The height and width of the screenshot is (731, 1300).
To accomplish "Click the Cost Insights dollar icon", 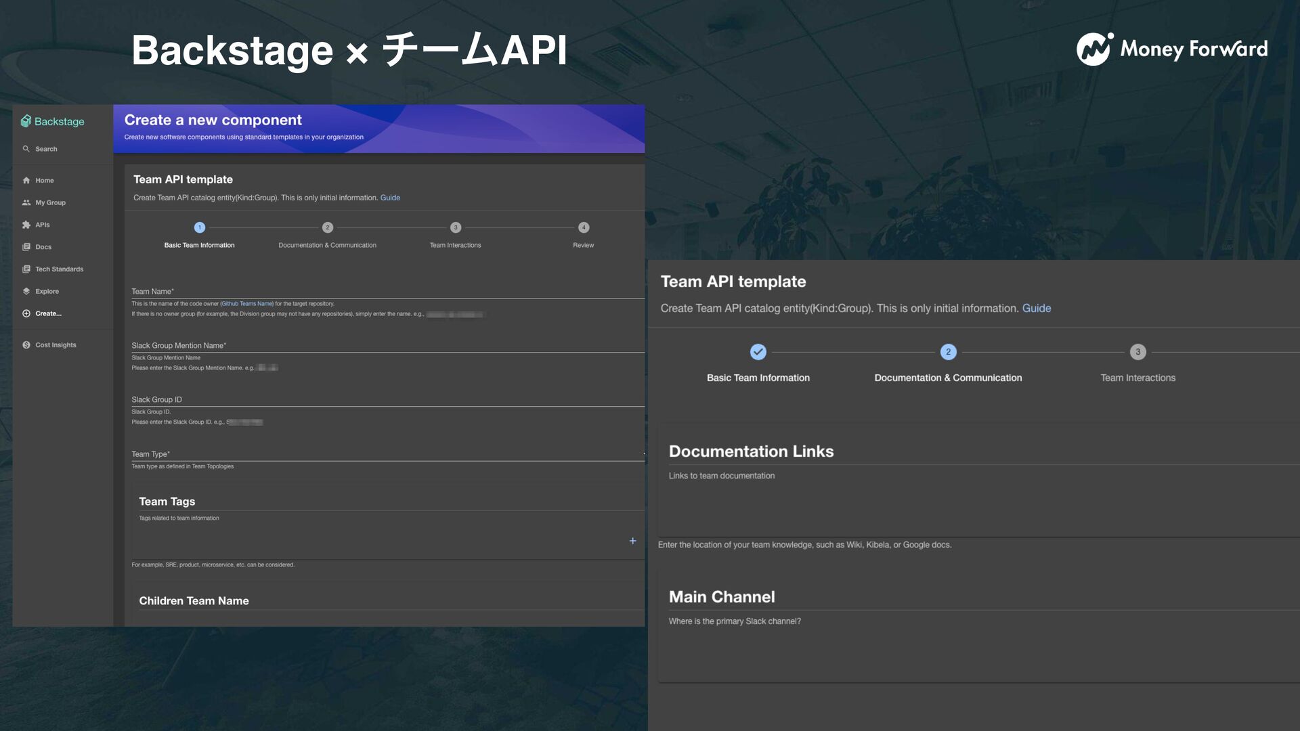I will click(x=26, y=345).
